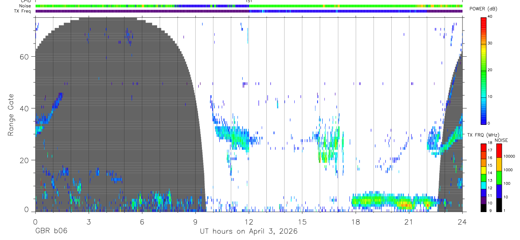Click x-axis tick label '15'
Viewport: 520px width, 240px height.
pos(302,221)
